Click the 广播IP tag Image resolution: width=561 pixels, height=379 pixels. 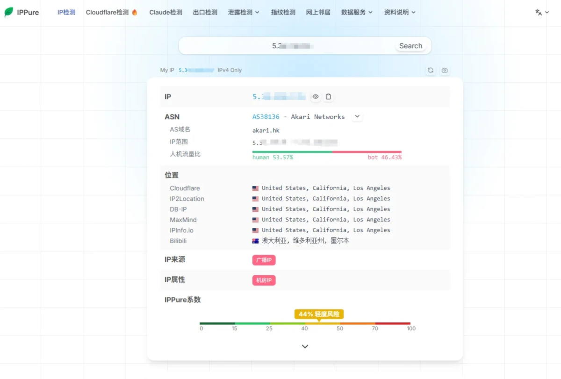click(264, 260)
